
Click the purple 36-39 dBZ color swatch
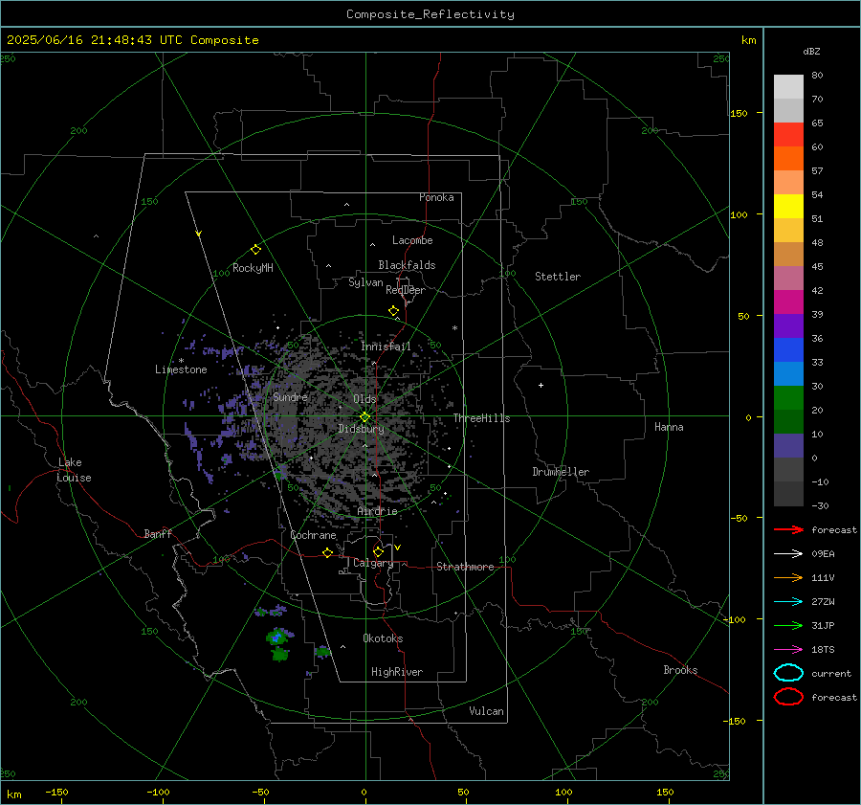click(788, 325)
